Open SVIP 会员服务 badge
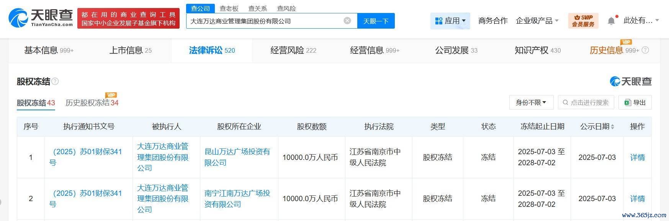669x221 pixels. (x=583, y=21)
